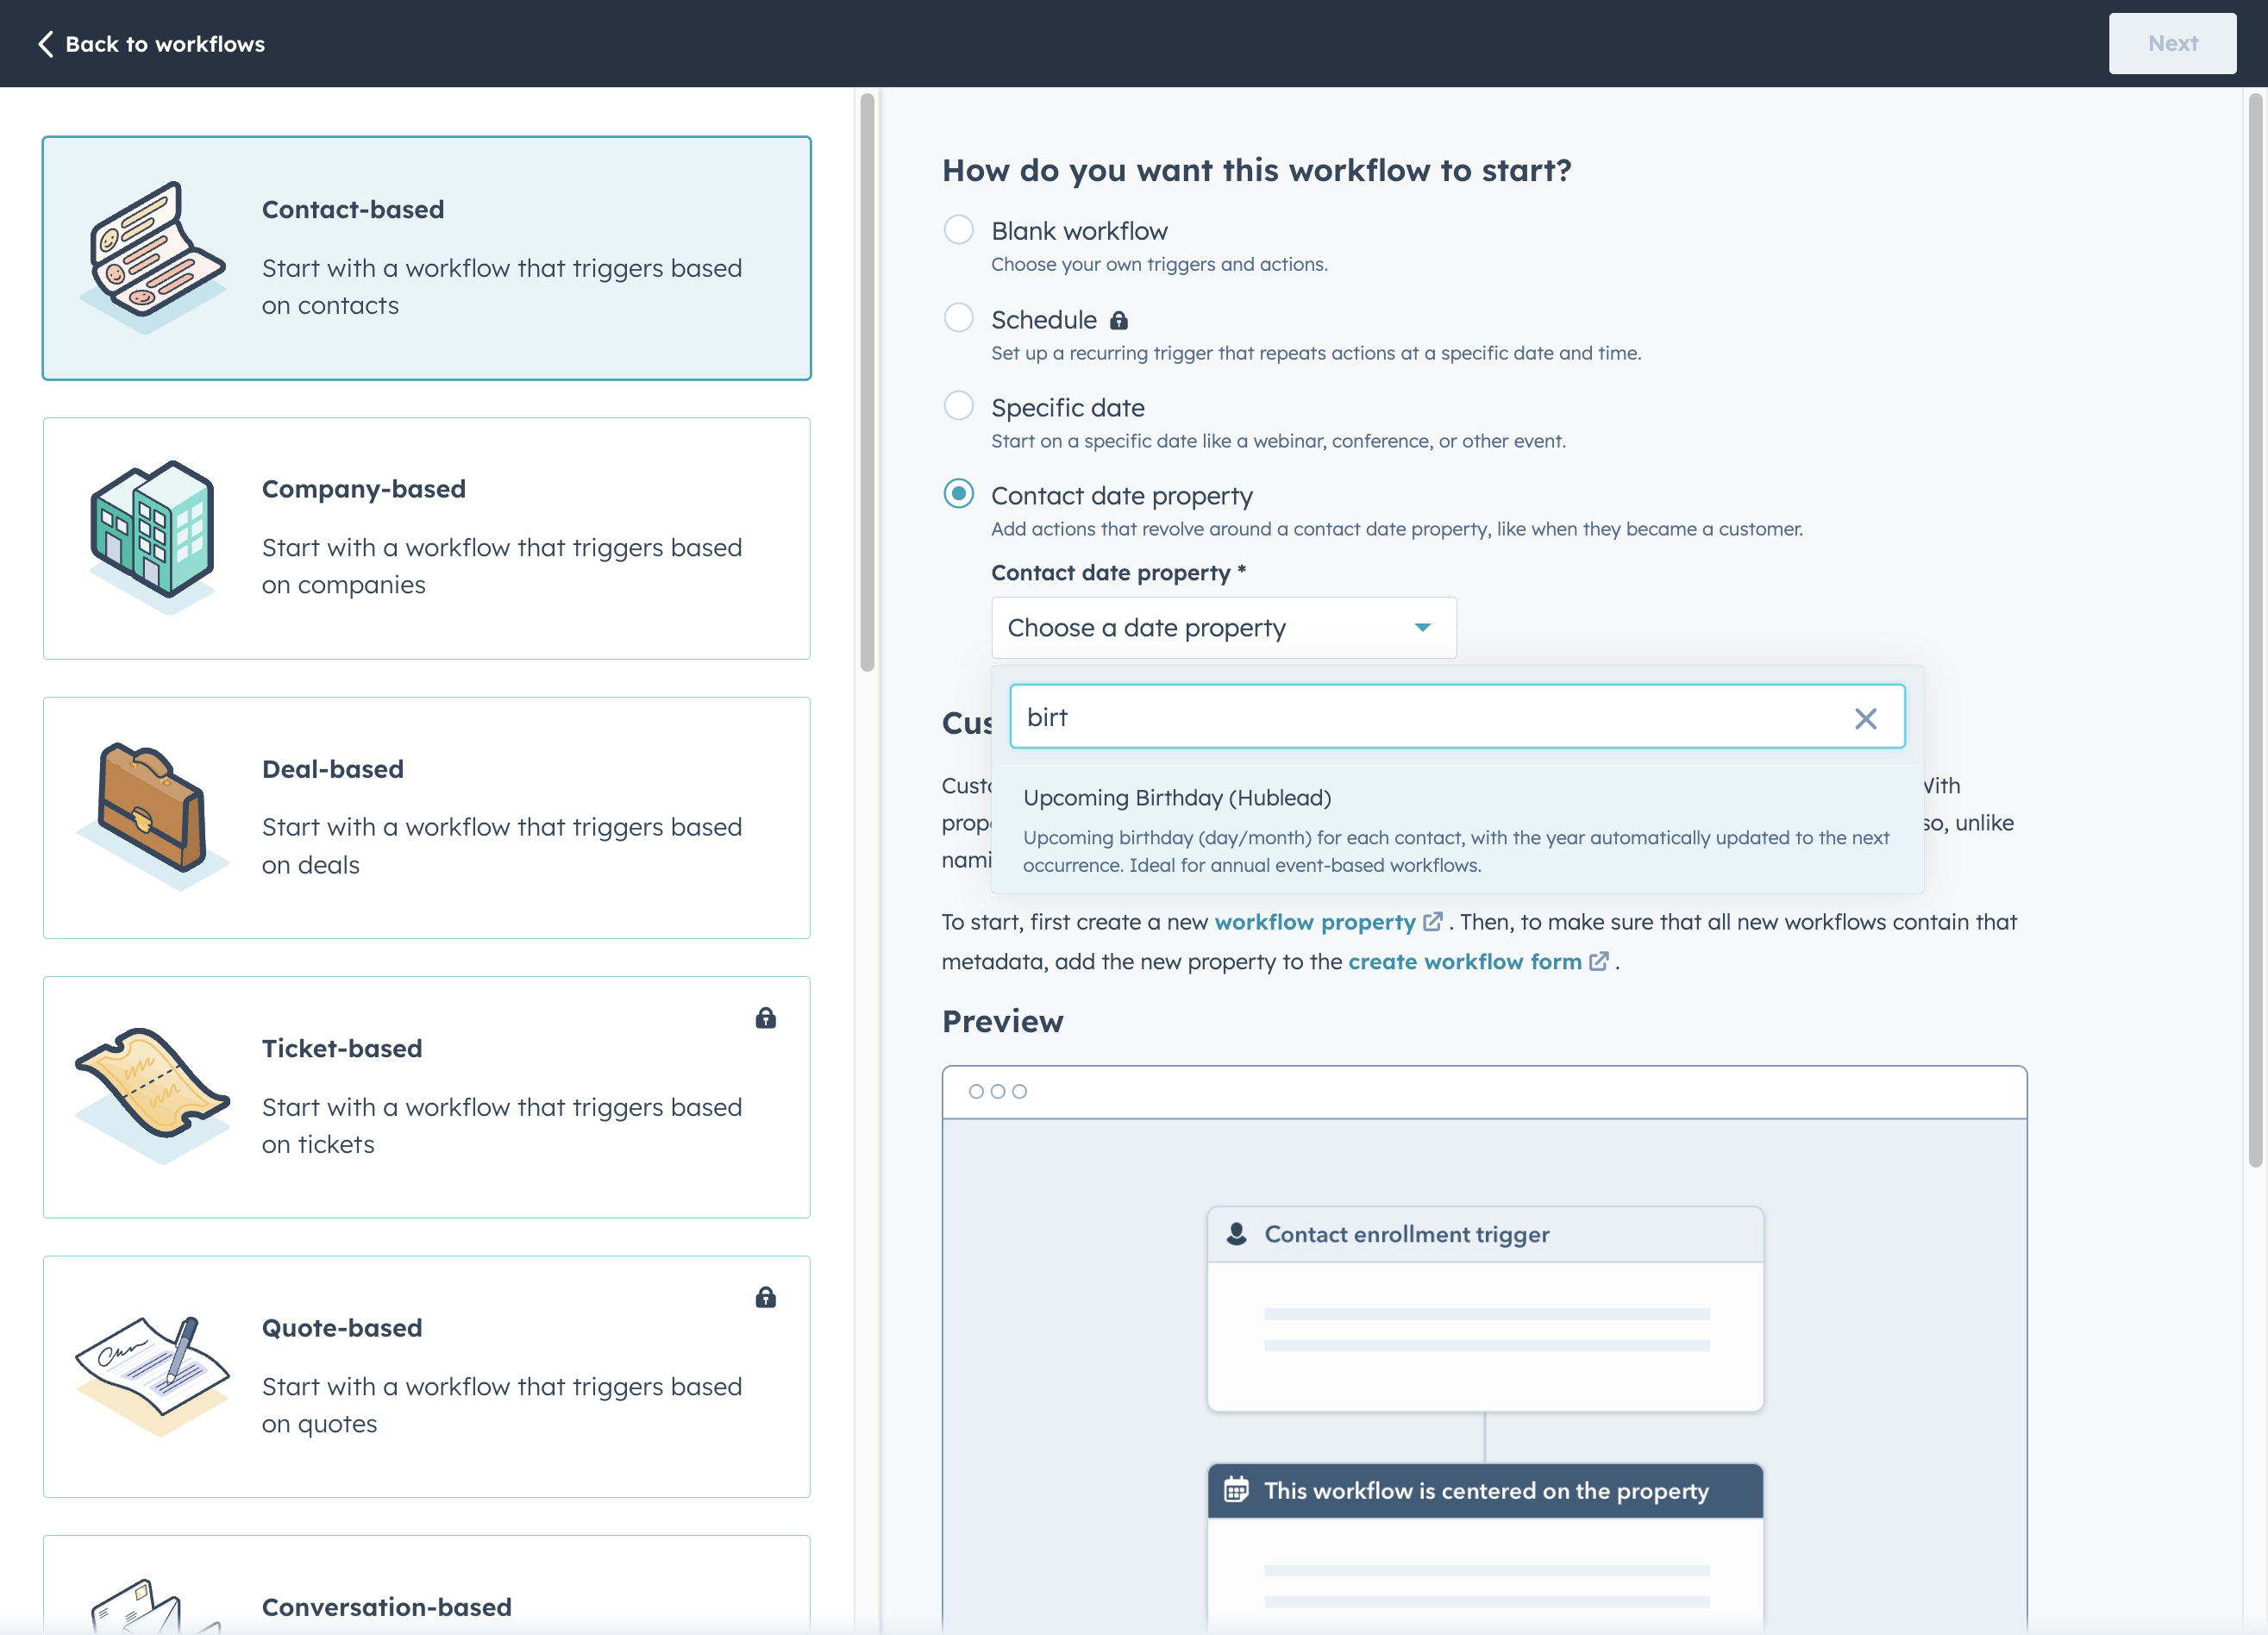The height and width of the screenshot is (1635, 2268).
Task: Click the external link icon after create workflow form
Action: click(1598, 961)
